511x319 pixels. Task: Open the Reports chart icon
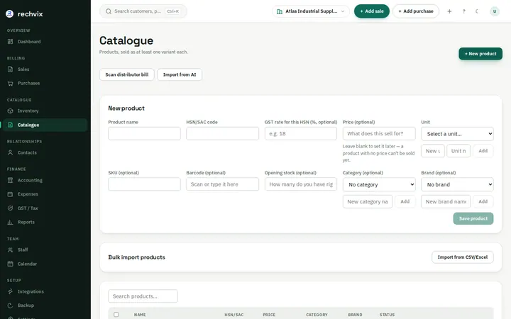click(11, 222)
